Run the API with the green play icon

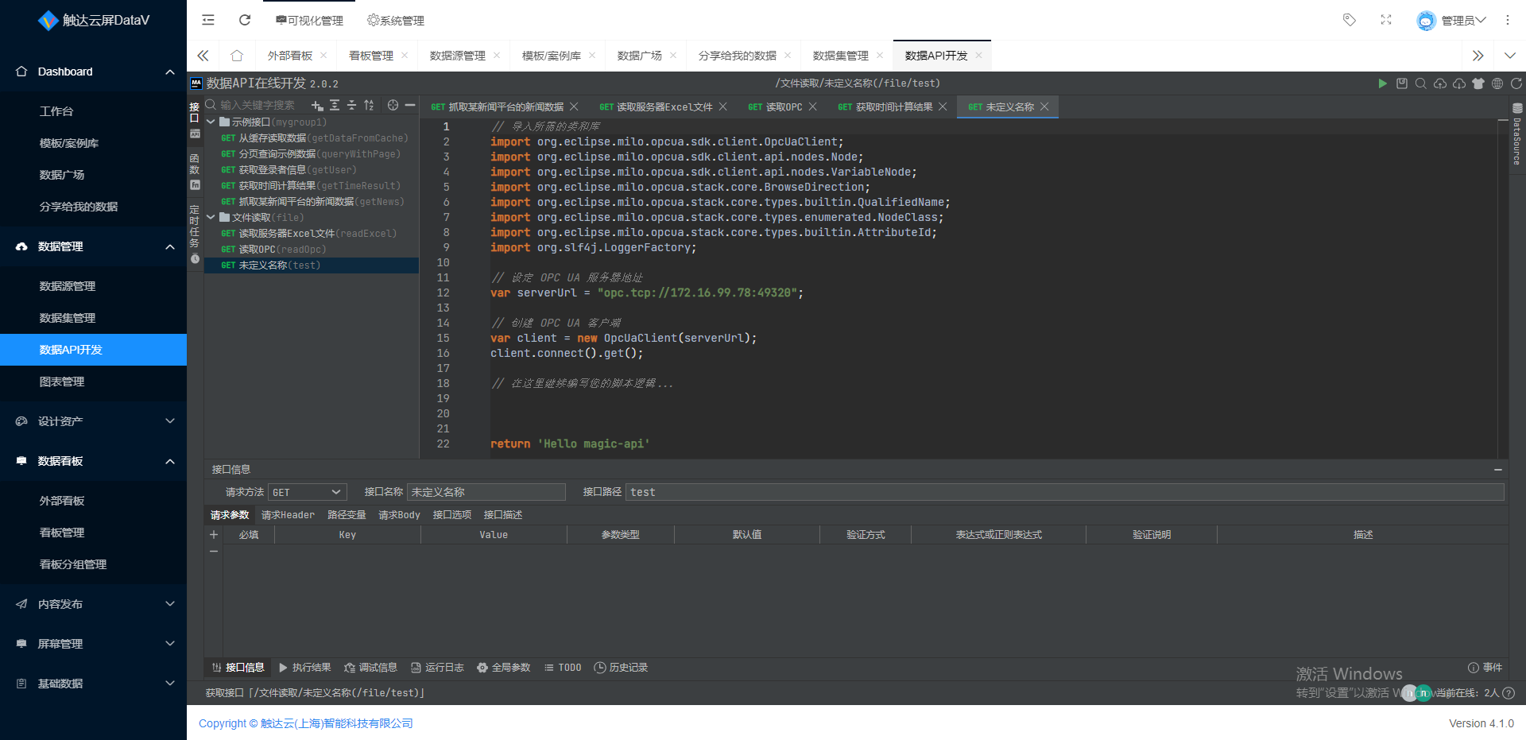[1382, 83]
